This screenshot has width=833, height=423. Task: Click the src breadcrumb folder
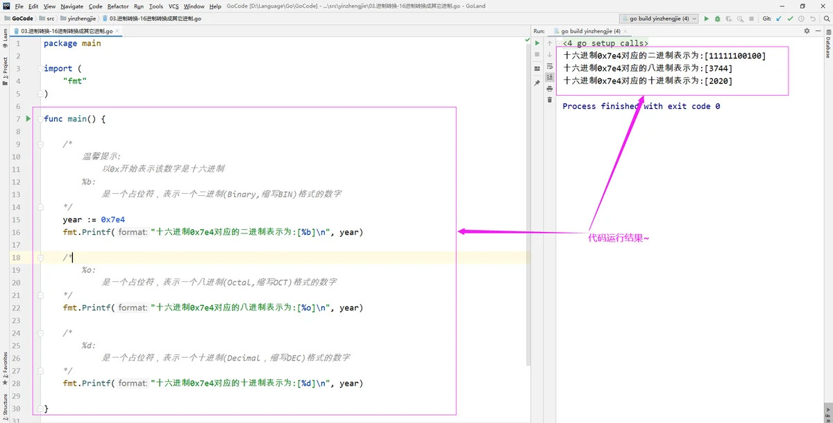click(x=47, y=19)
